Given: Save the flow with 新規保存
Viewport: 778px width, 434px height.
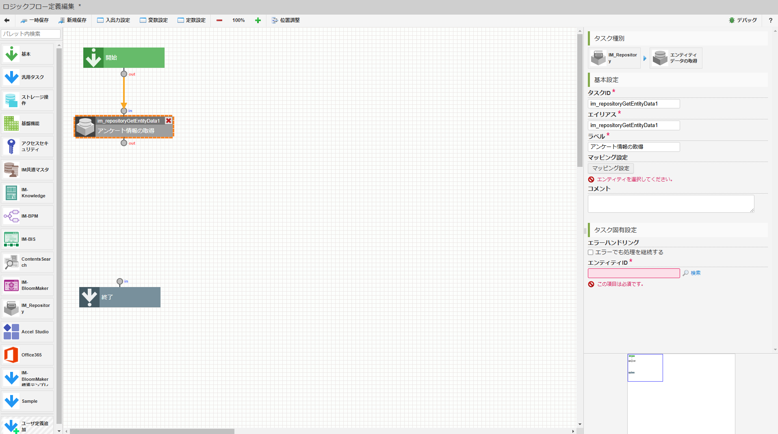Looking at the screenshot, I should point(73,20).
